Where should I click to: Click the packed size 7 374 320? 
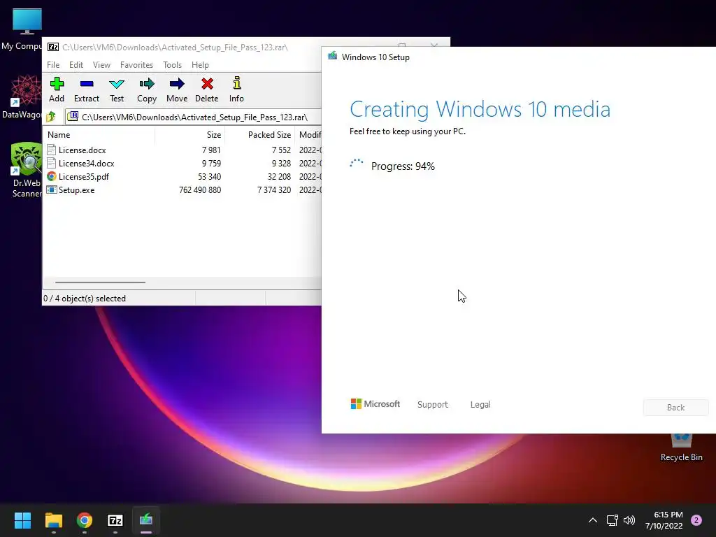point(274,189)
